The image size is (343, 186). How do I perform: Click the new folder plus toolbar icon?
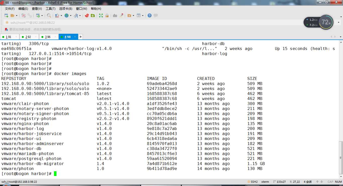(129, 15)
